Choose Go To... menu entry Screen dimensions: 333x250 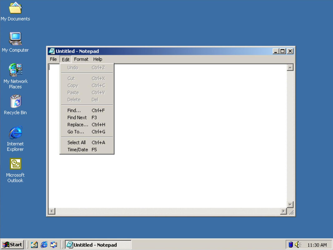click(x=87, y=132)
